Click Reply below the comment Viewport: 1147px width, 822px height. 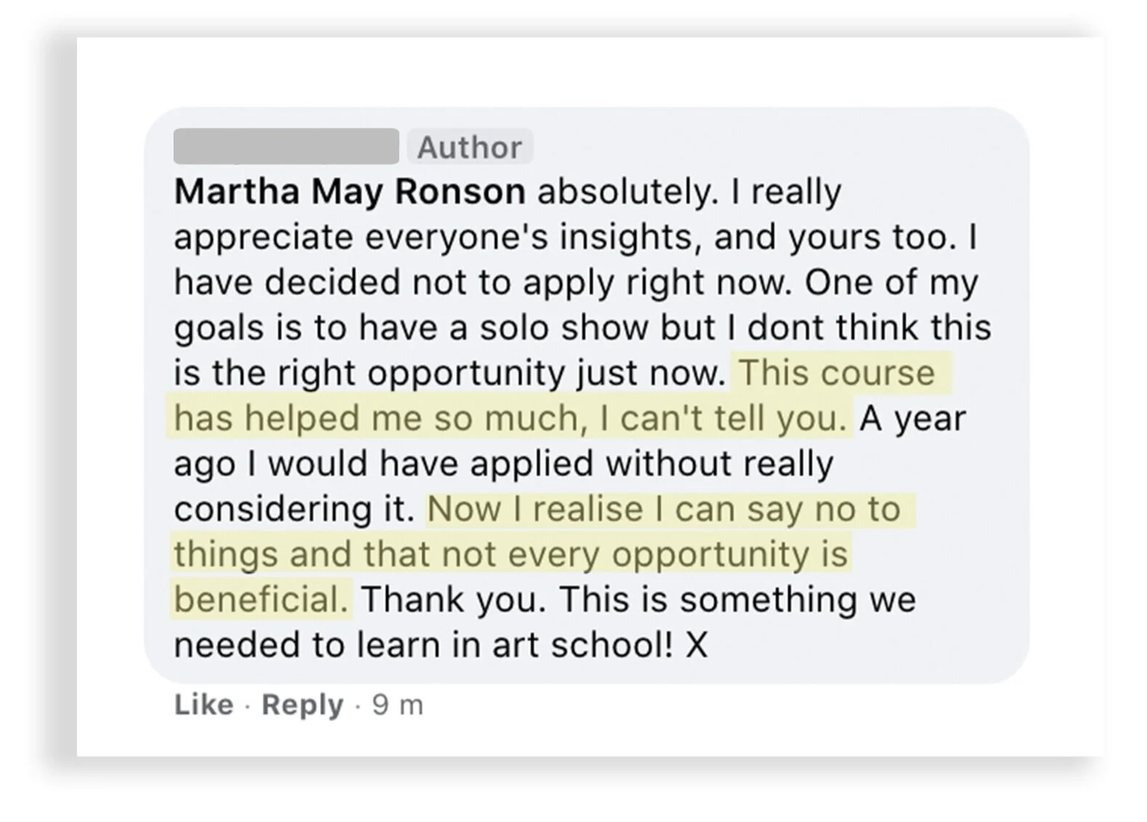coord(302,704)
